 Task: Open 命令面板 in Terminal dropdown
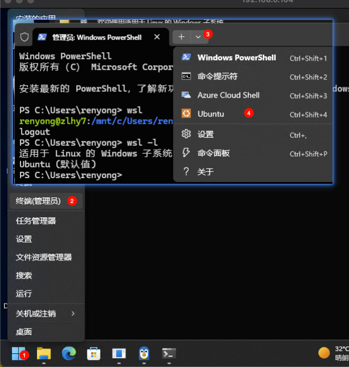click(x=253, y=153)
